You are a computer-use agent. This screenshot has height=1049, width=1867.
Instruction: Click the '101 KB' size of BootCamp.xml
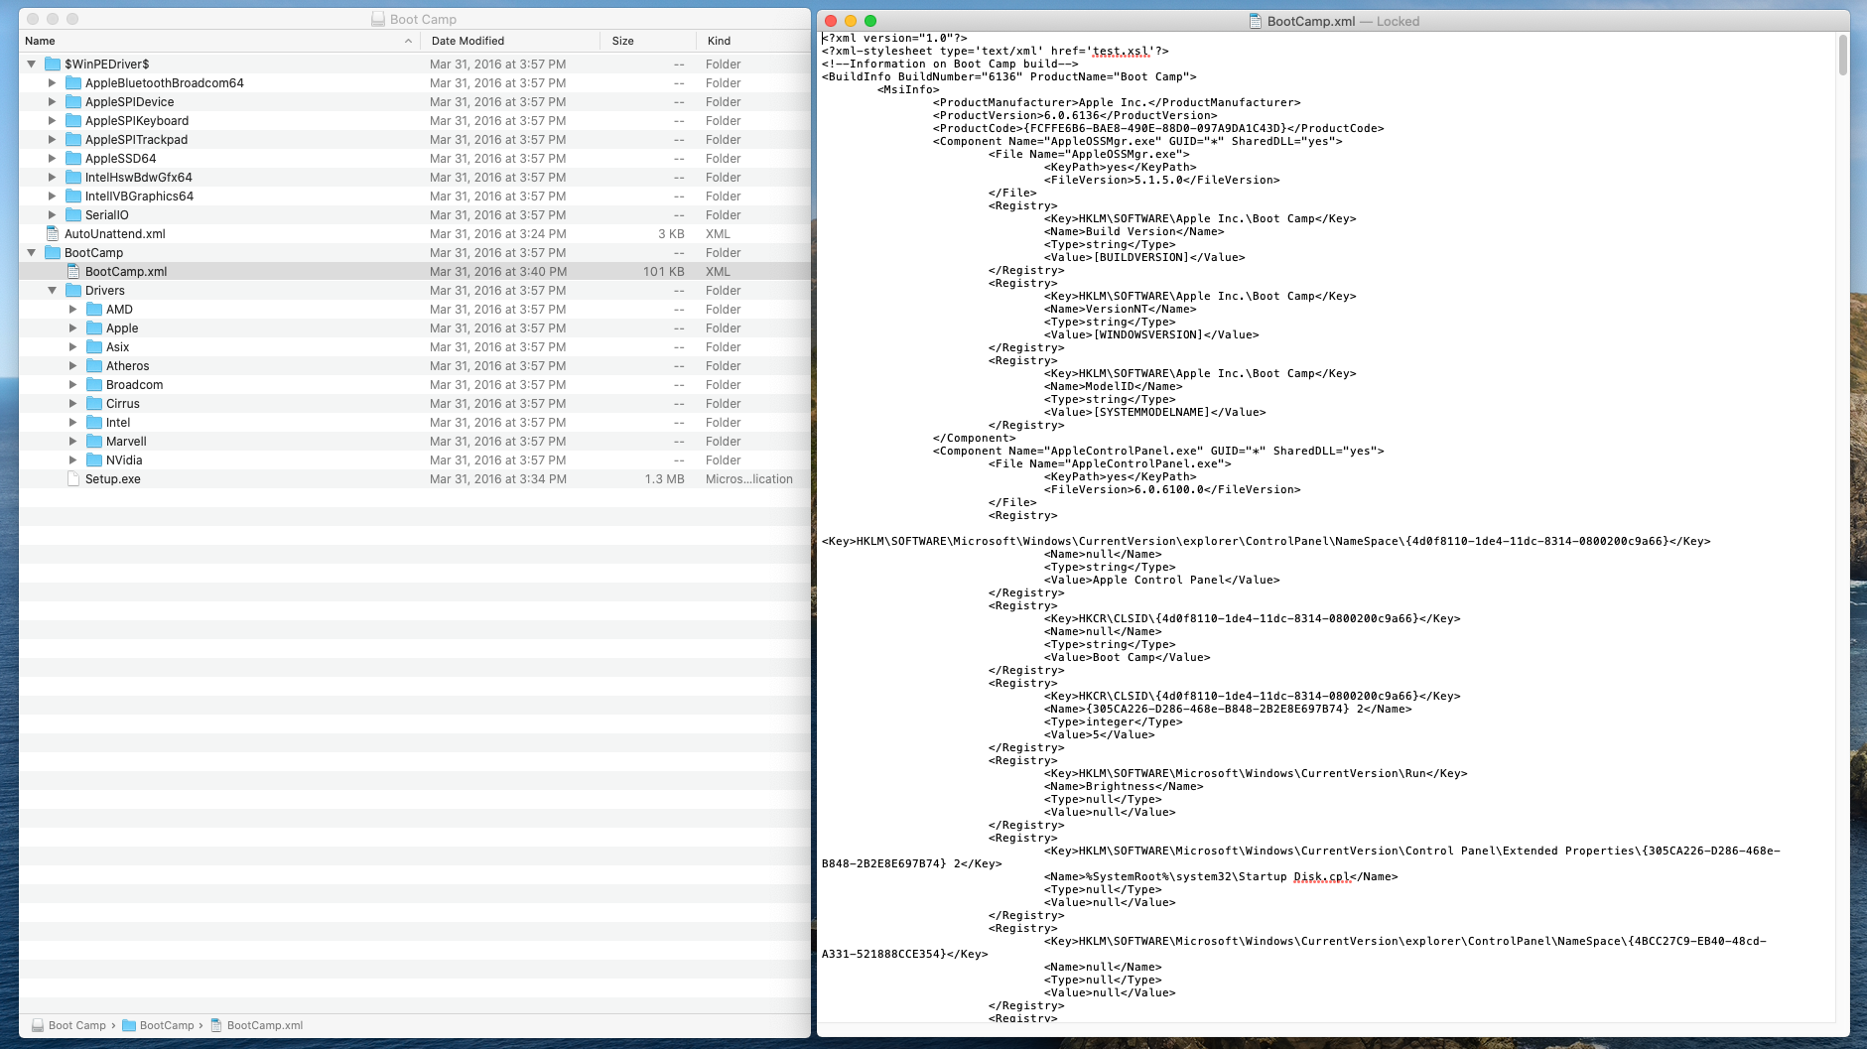(664, 272)
